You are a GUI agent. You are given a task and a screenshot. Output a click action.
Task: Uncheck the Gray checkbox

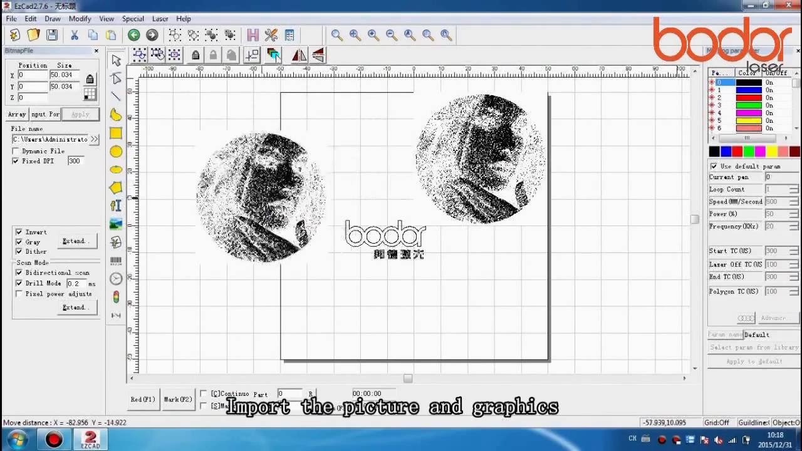pyautogui.click(x=19, y=242)
